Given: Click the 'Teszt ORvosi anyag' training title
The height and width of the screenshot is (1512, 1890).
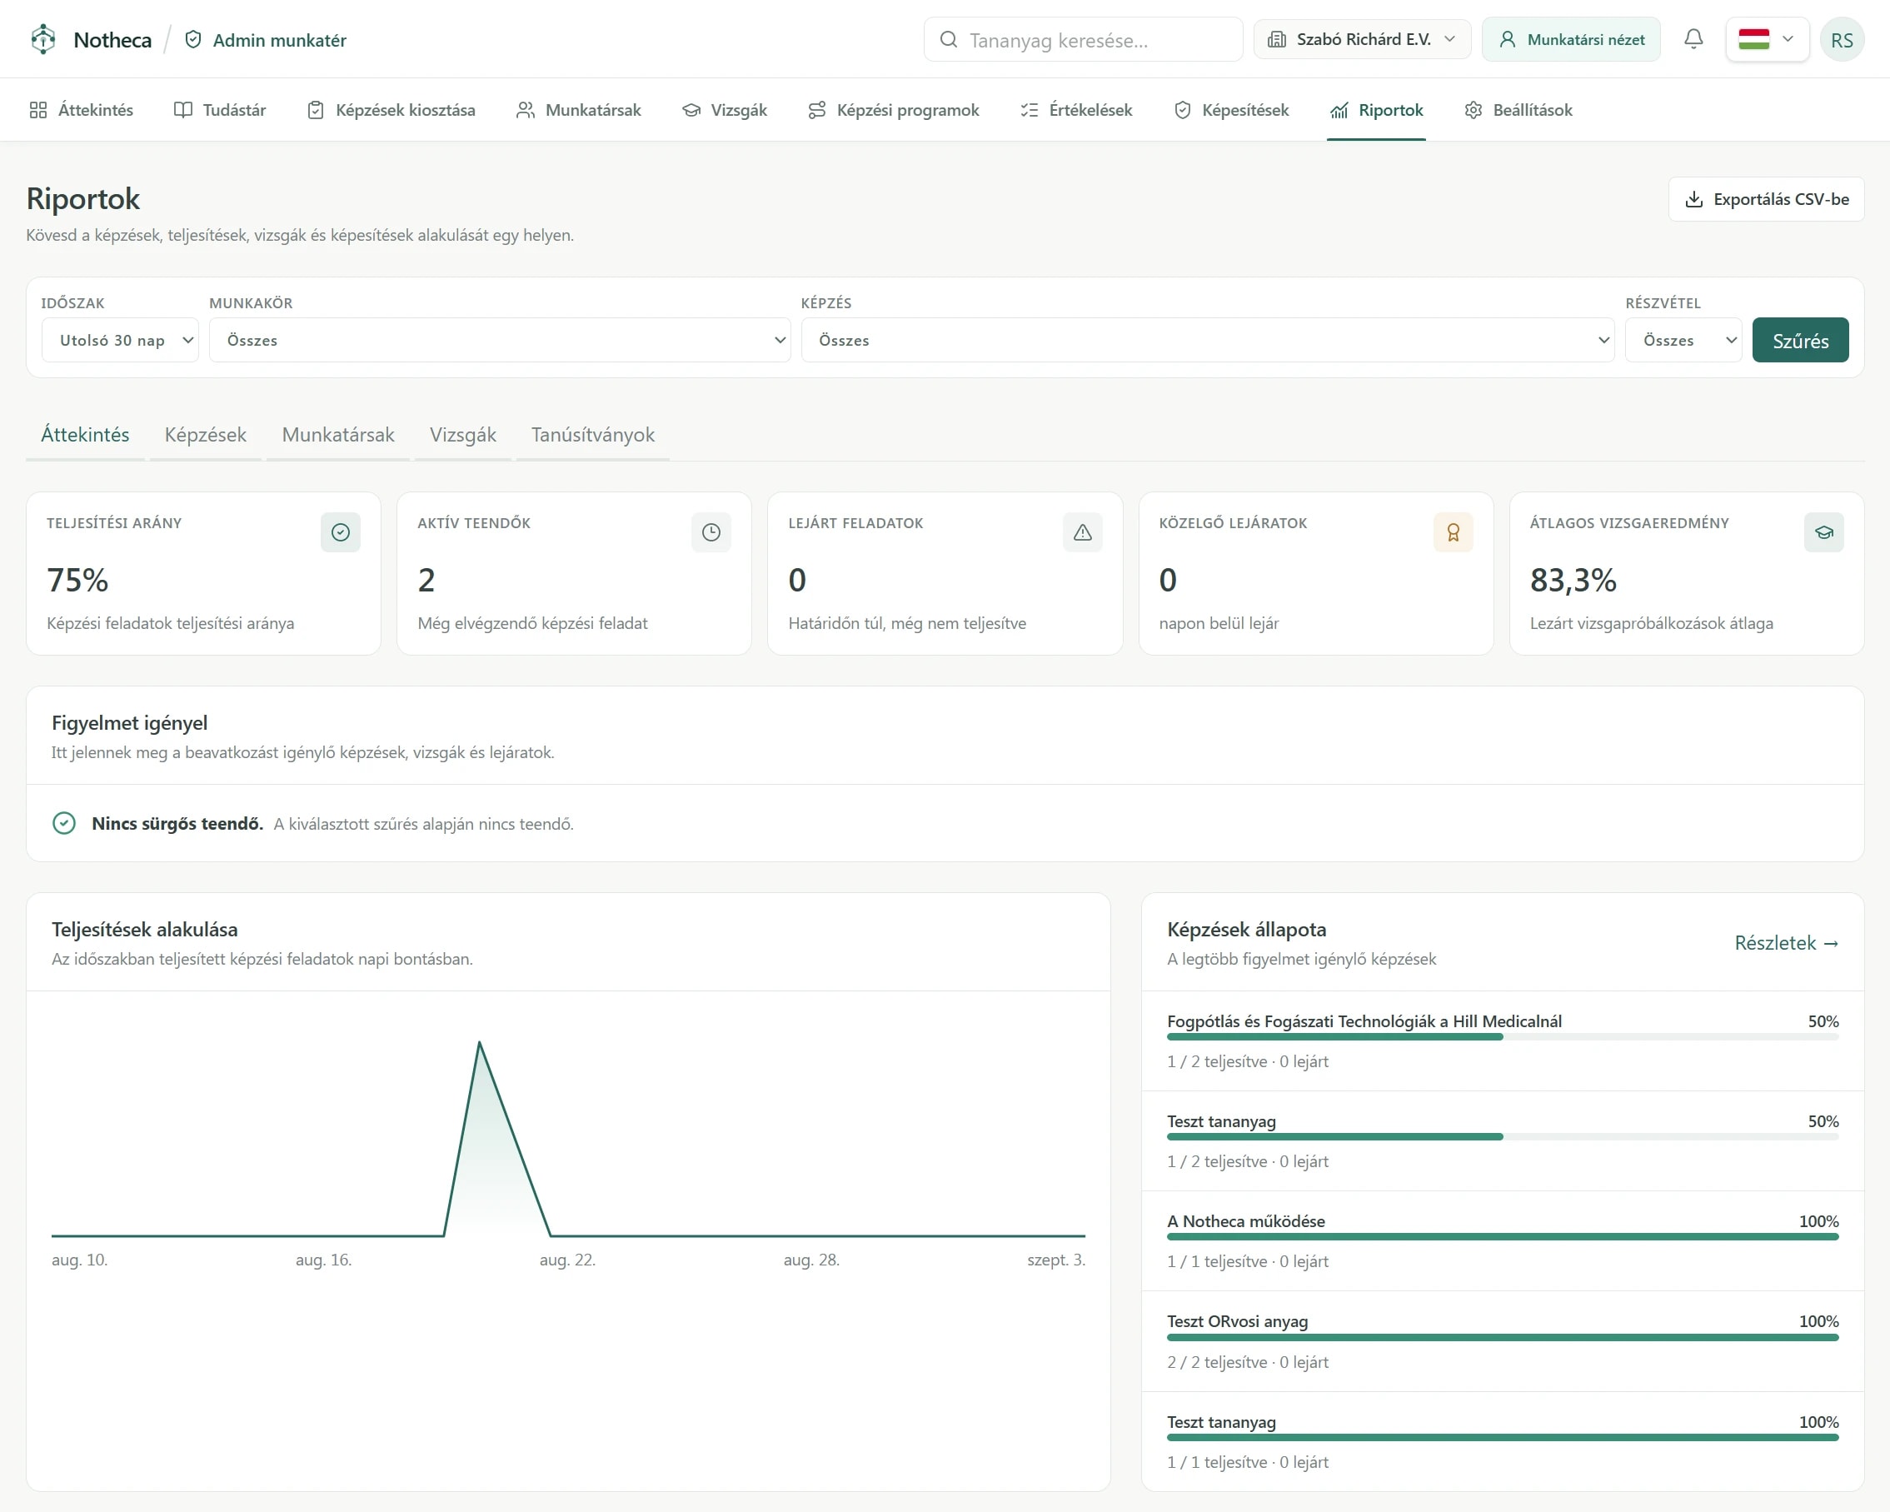Looking at the screenshot, I should tap(1237, 1321).
